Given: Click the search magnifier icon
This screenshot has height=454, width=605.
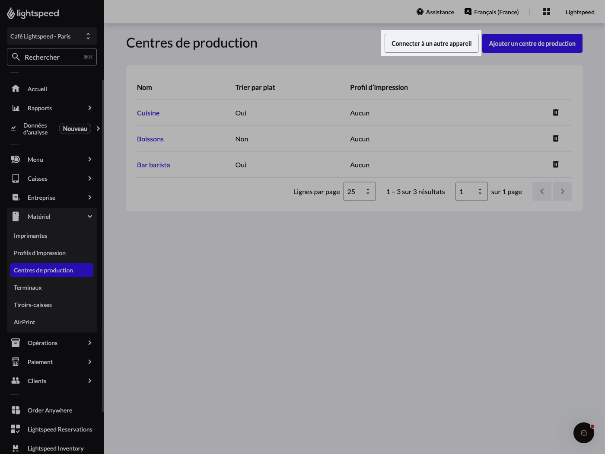Looking at the screenshot, I should [16, 57].
